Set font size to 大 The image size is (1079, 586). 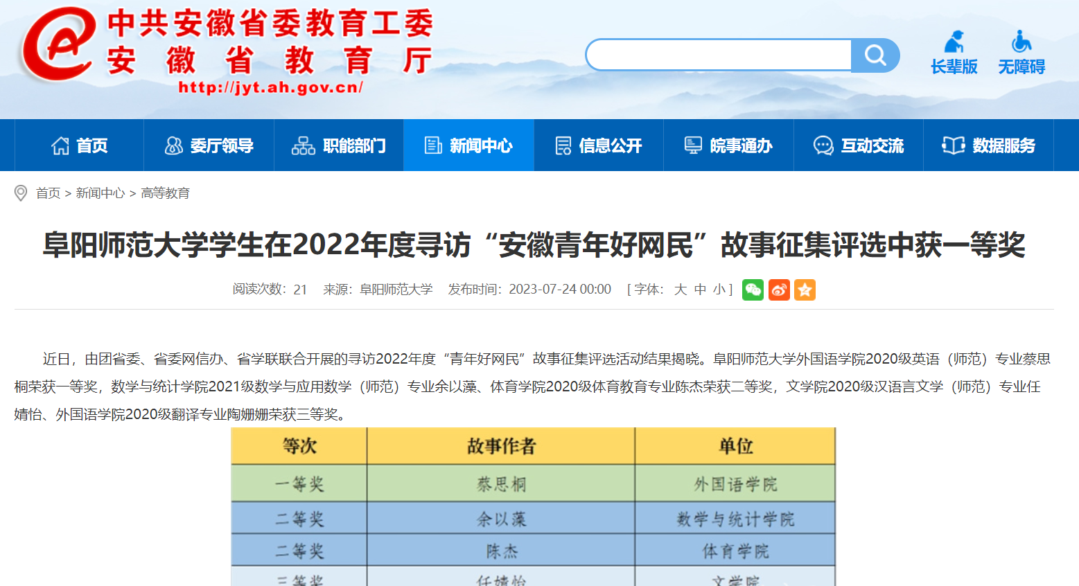pyautogui.click(x=681, y=290)
